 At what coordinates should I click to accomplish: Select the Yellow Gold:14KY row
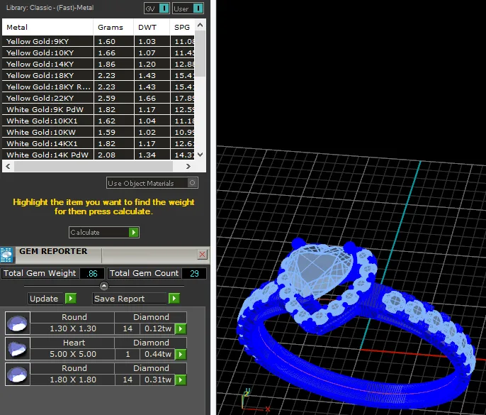(x=98, y=64)
